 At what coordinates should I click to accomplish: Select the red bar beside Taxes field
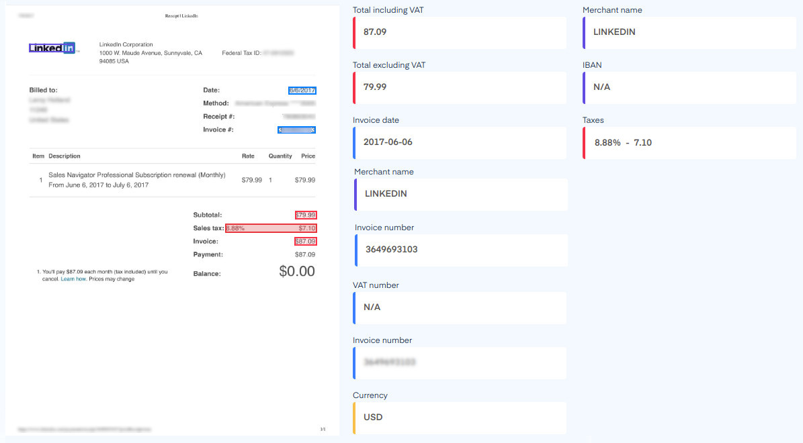pyautogui.click(x=583, y=142)
